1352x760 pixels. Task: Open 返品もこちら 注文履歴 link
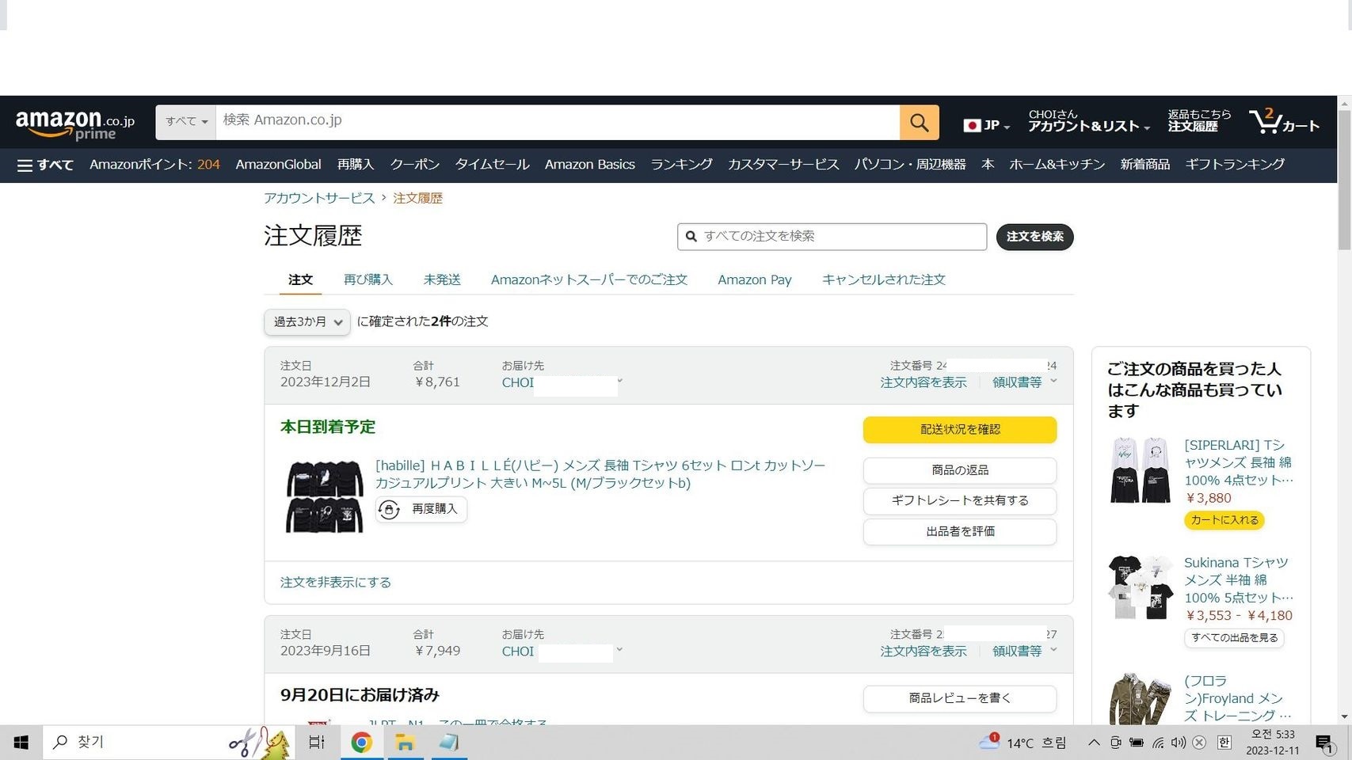(x=1199, y=121)
